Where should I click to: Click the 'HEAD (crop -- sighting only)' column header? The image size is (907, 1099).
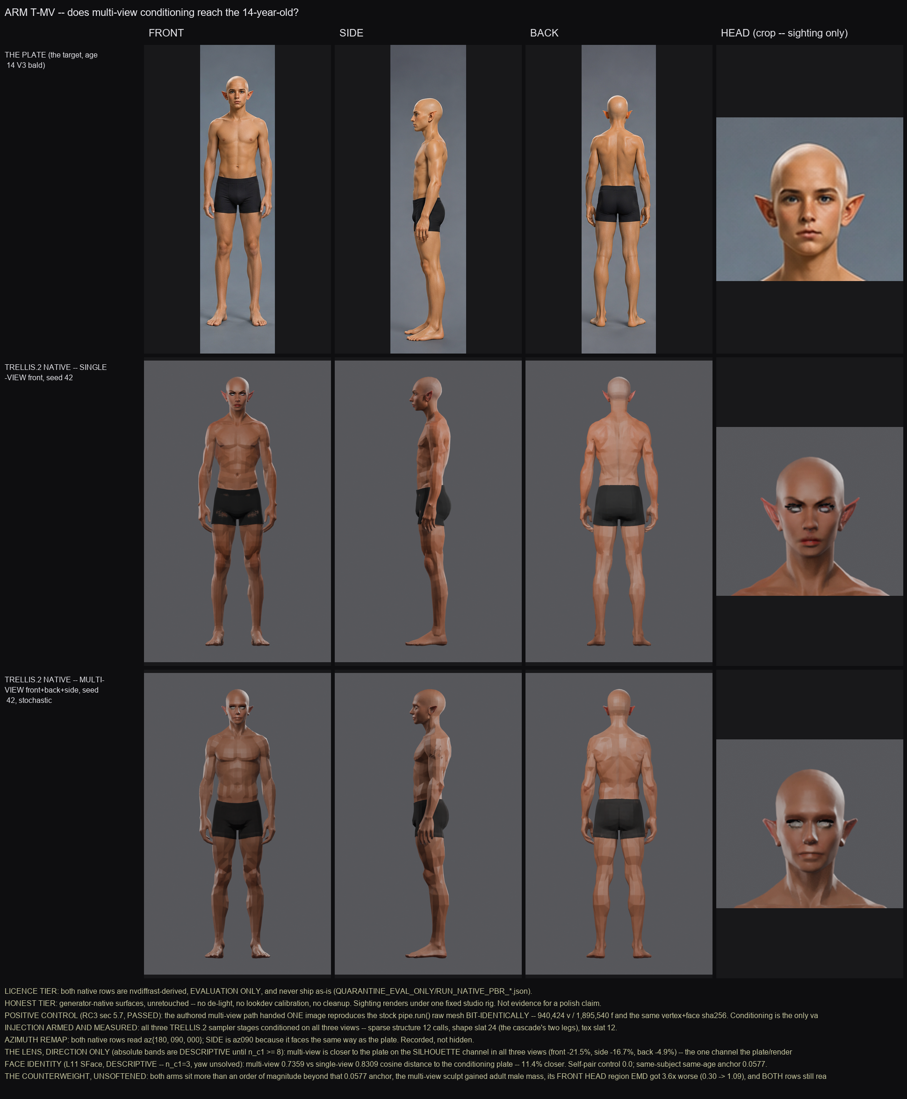(784, 33)
